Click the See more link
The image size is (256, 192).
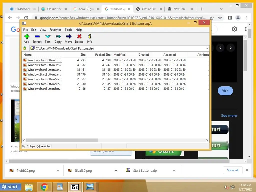[x=229, y=115]
